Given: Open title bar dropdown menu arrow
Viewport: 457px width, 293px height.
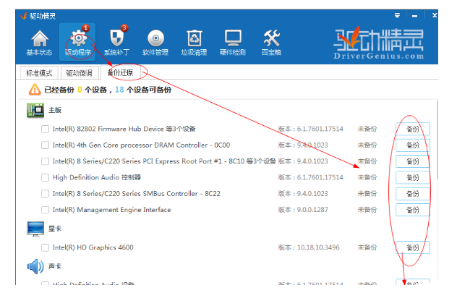Looking at the screenshot, I should [397, 14].
